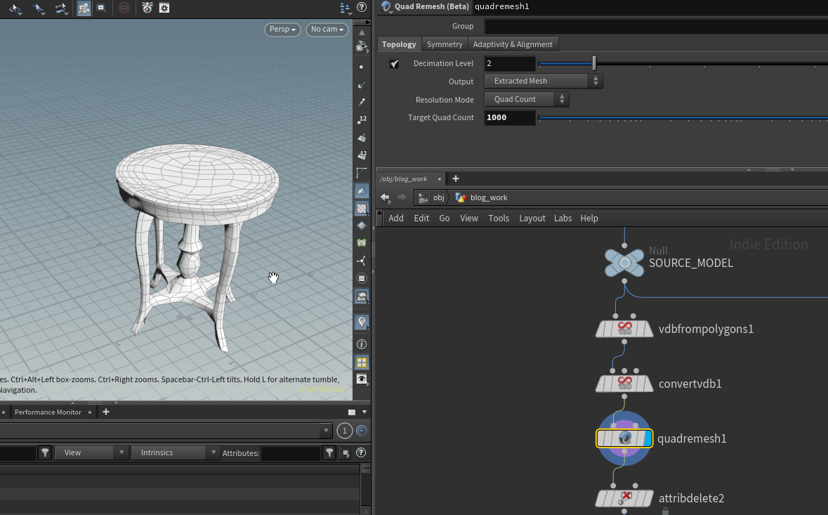Click the Target Quad Count value field
828x515 pixels.
(x=510, y=118)
